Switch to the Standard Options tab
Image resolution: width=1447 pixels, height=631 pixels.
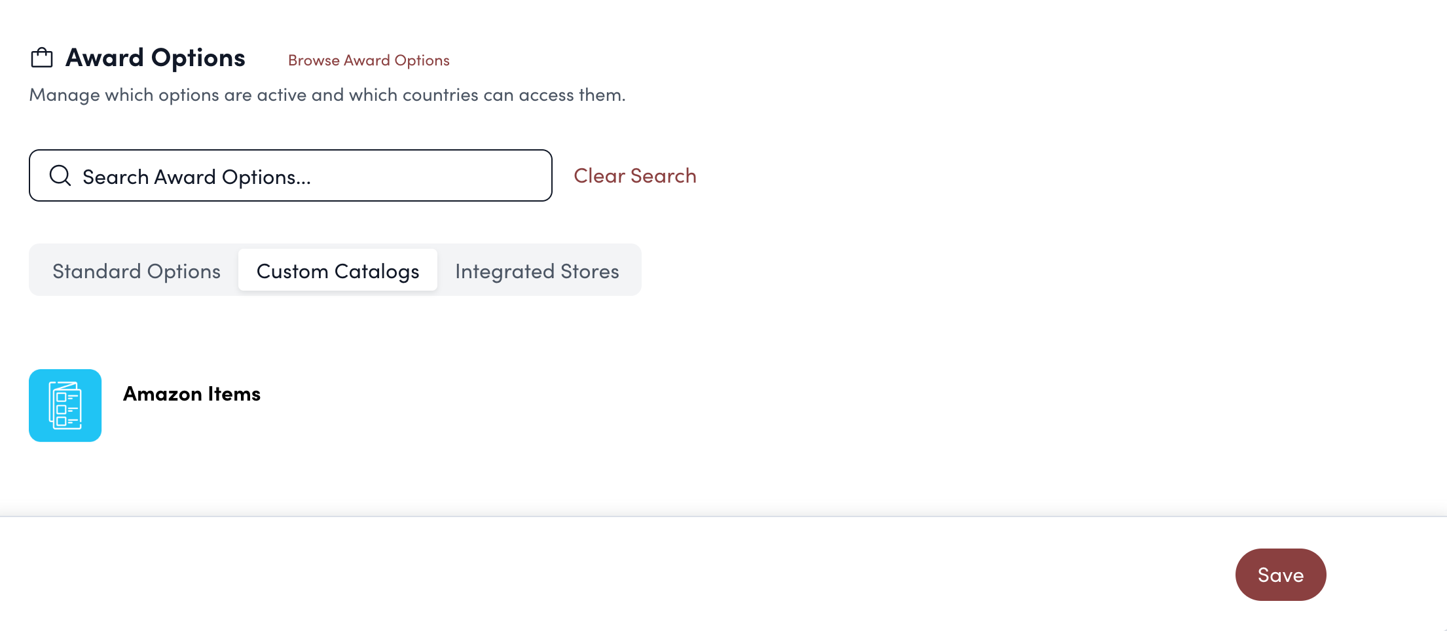136,271
